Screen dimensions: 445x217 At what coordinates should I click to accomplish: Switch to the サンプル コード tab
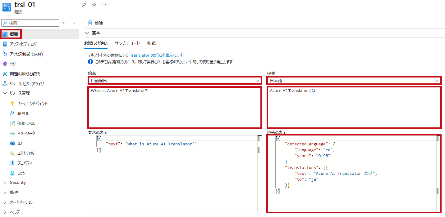click(127, 43)
